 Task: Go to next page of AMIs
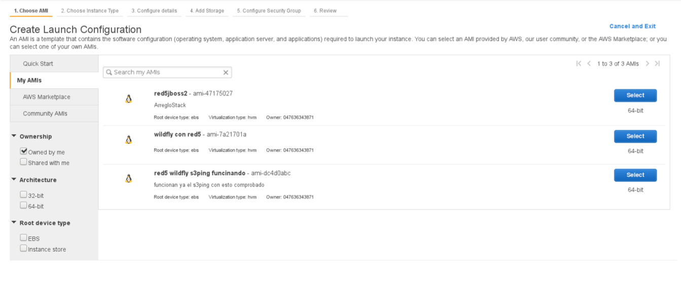648,64
